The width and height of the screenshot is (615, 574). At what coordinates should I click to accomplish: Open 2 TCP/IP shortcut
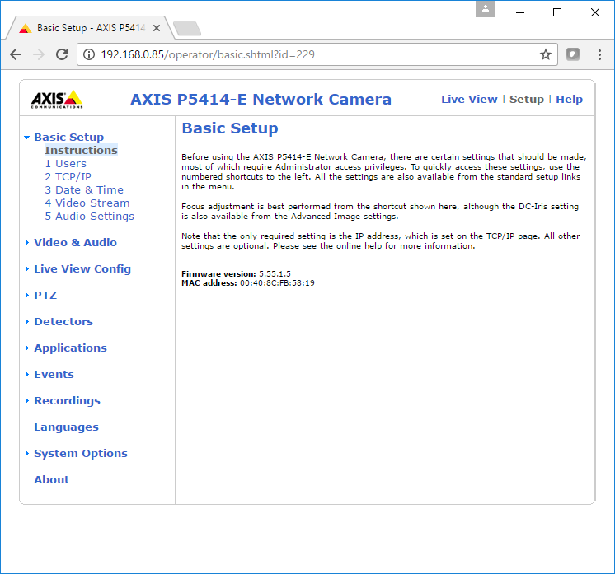(x=68, y=177)
